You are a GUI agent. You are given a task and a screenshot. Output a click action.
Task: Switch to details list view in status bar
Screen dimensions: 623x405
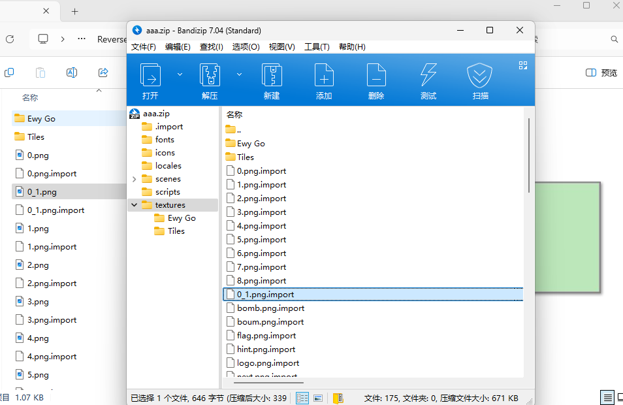302,398
